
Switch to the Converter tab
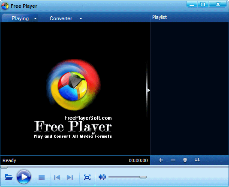(x=61, y=18)
